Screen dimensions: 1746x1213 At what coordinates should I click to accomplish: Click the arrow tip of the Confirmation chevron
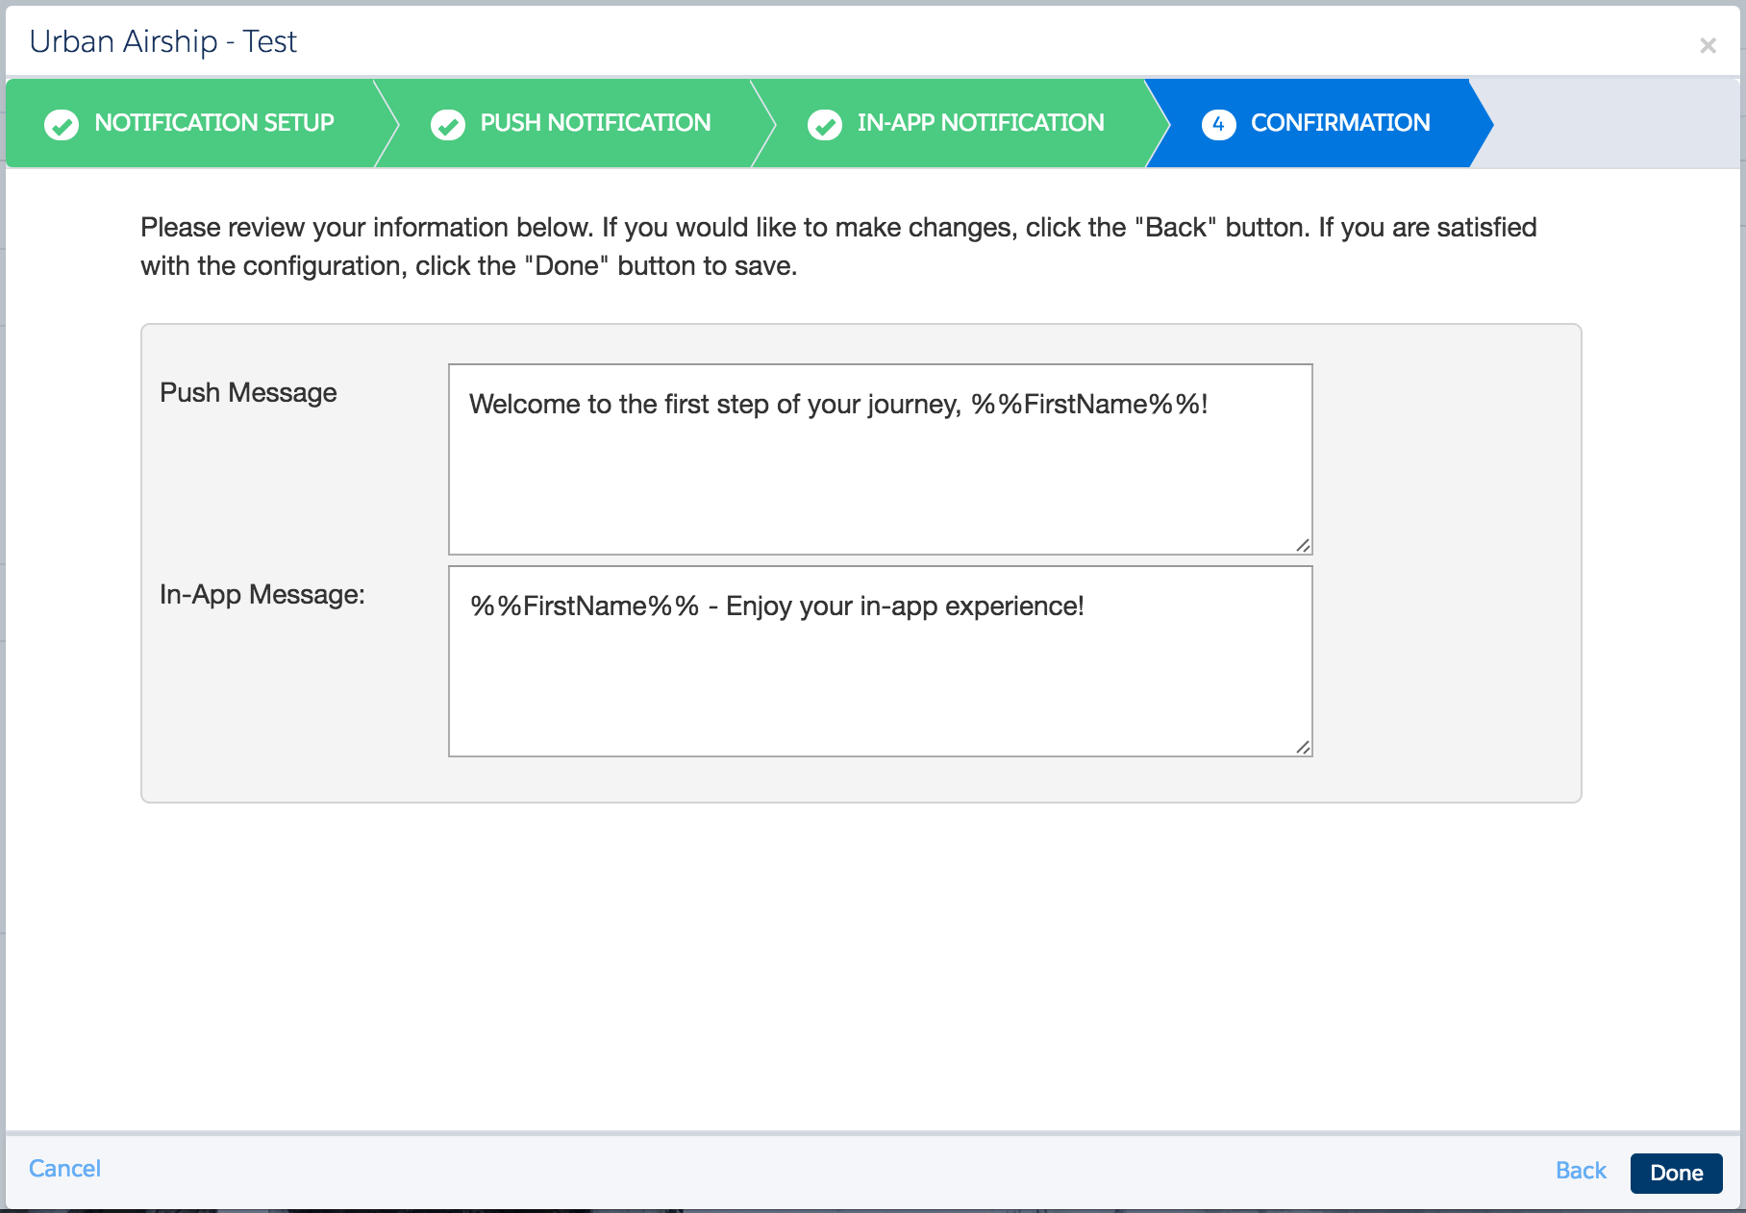pos(1488,123)
